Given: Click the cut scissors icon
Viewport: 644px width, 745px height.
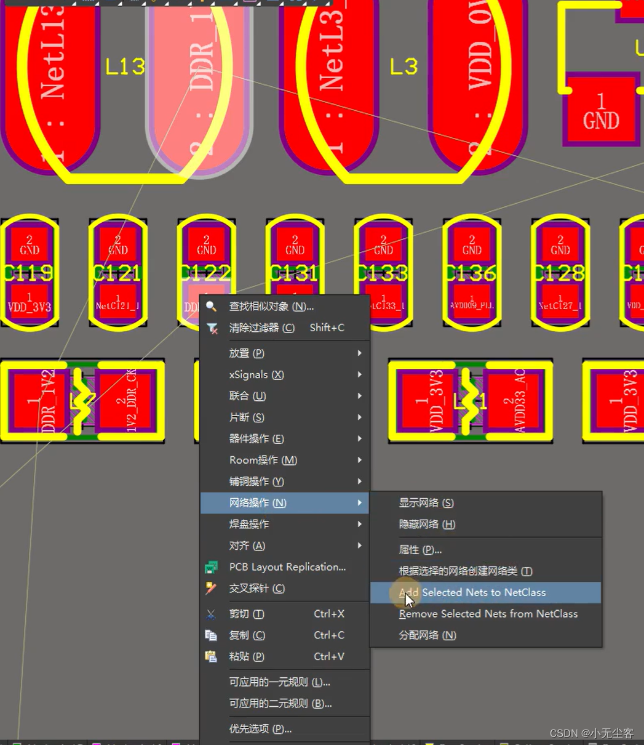Looking at the screenshot, I should pos(211,614).
